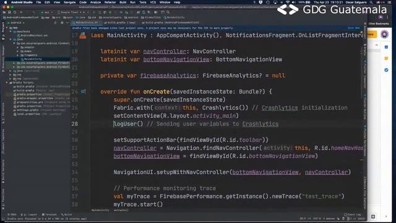Click the Back navigation arrow in toolbar
396x223 pixels.
[x=22, y=12]
